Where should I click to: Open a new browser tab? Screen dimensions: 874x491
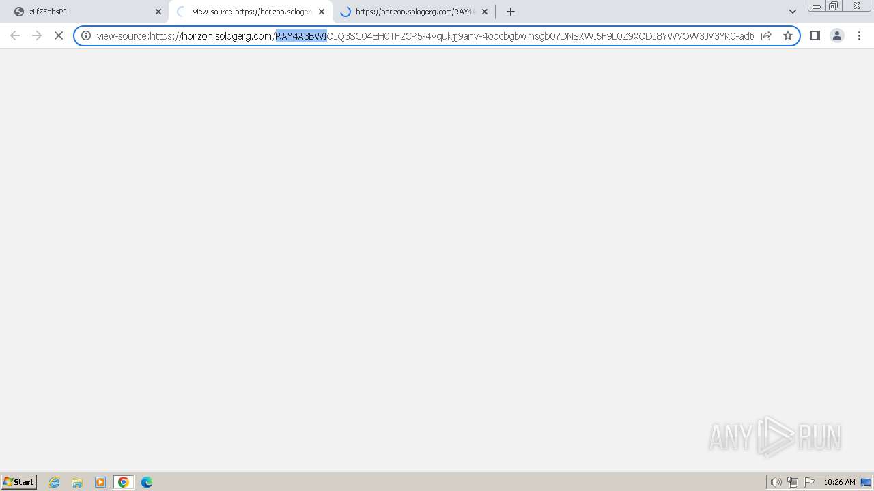(x=511, y=12)
